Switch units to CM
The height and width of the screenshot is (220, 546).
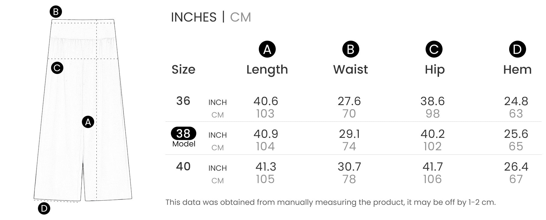(x=240, y=17)
